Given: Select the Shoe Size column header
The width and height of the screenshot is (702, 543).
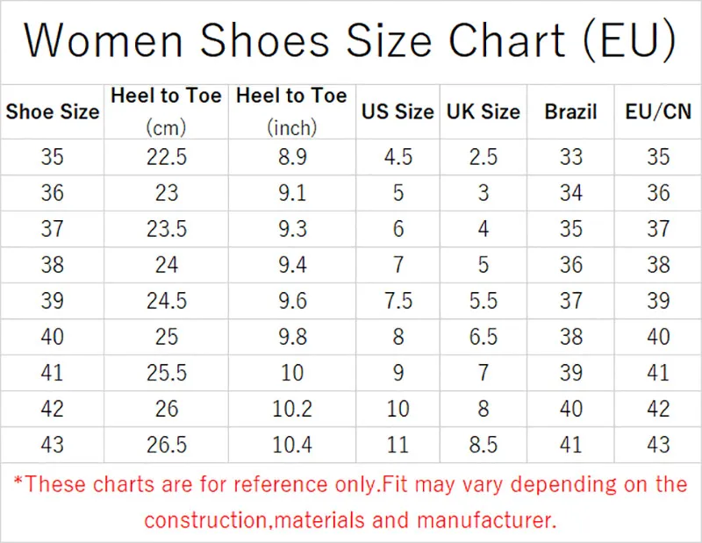Looking at the screenshot, I should coord(53,112).
